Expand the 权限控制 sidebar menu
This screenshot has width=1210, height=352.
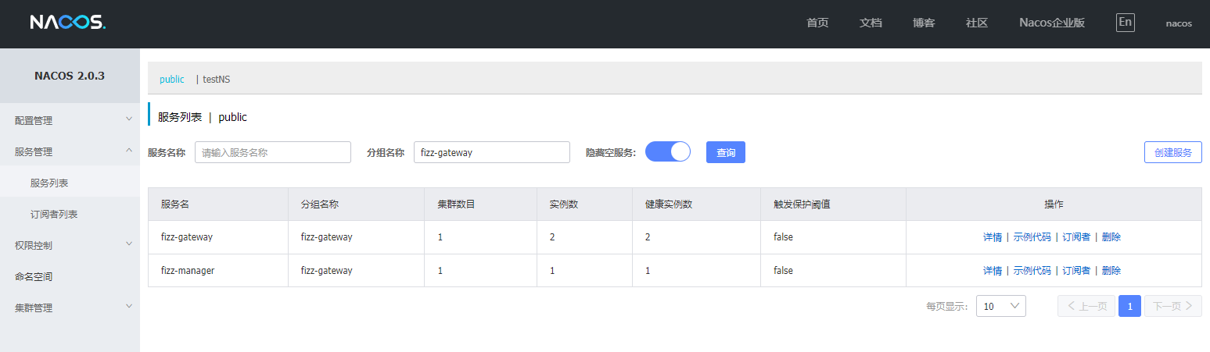tap(70, 245)
